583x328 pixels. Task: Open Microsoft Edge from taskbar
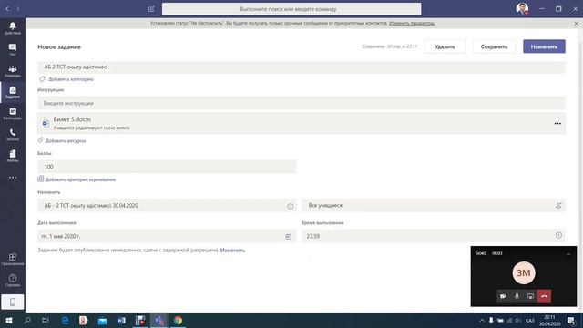click(x=65, y=320)
